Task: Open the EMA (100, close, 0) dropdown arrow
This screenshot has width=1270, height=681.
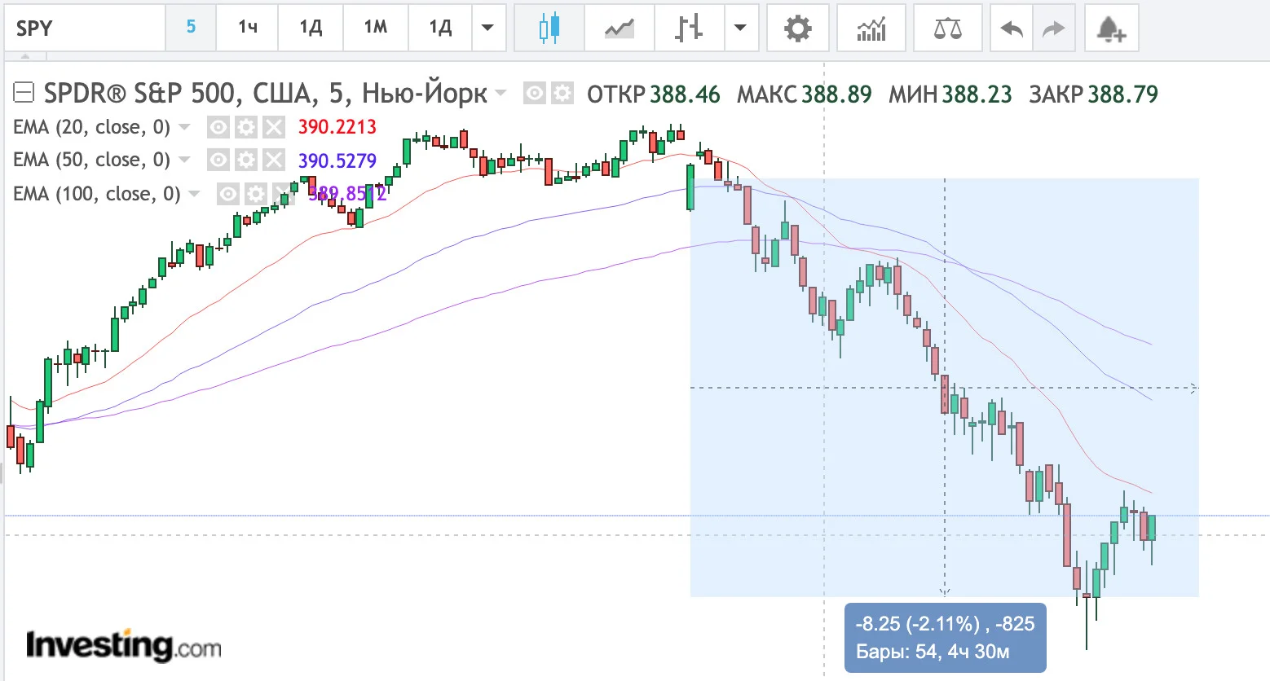Action: coord(194,194)
